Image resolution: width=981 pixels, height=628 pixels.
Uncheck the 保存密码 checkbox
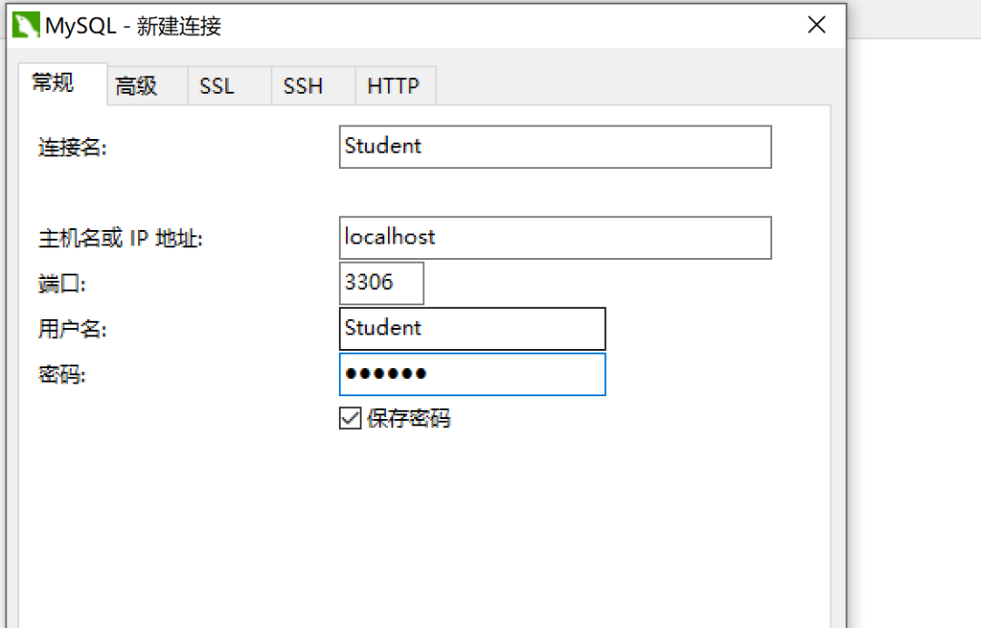pos(350,419)
